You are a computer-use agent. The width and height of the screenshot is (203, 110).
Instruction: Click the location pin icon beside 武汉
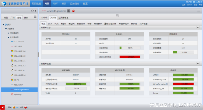6,25
